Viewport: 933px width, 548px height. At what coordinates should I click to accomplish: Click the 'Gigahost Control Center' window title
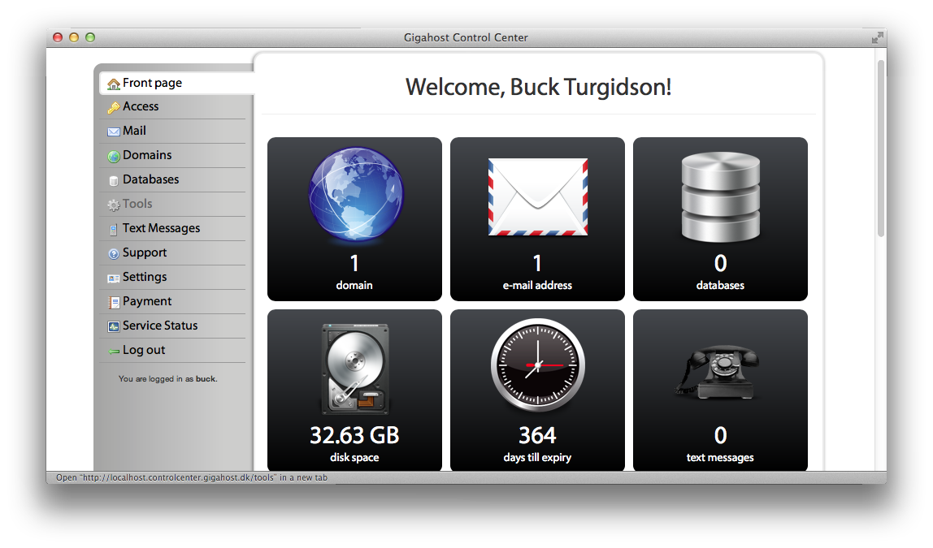(466, 38)
